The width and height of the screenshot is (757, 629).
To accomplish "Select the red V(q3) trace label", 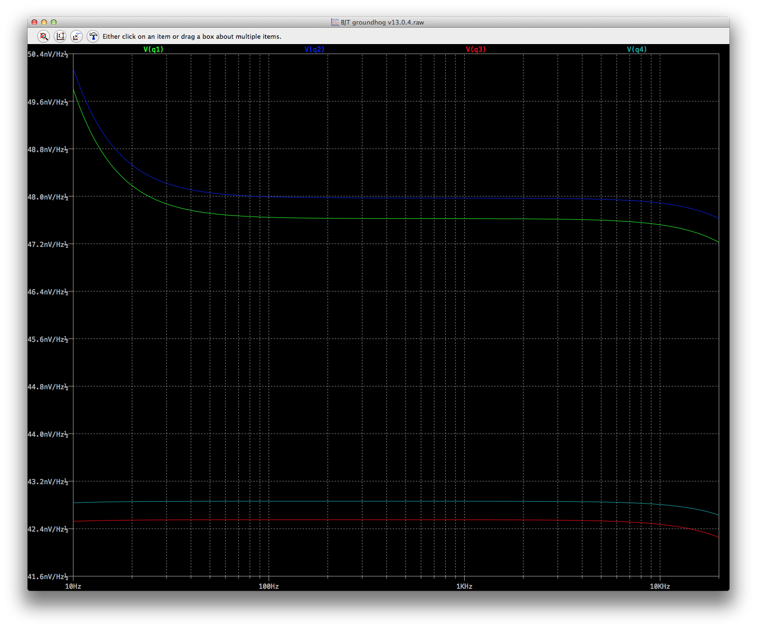I will coord(476,49).
